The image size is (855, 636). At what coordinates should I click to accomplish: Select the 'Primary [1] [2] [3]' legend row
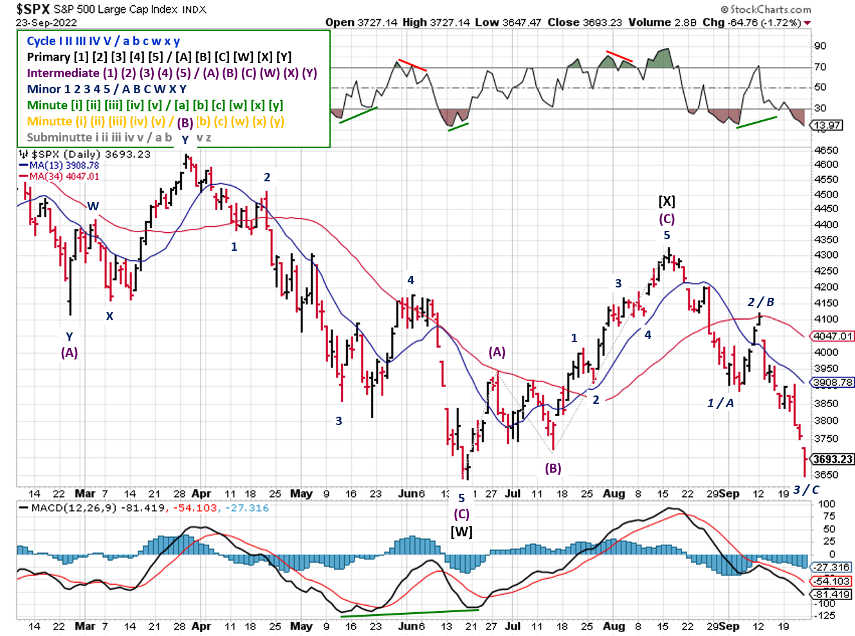pos(159,57)
